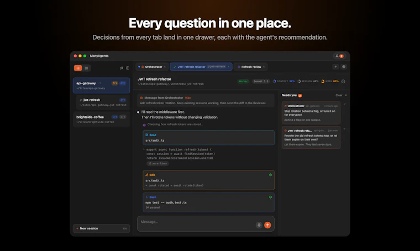Open the globe icon beside new tab
The image size is (420, 251).
click(x=344, y=67)
